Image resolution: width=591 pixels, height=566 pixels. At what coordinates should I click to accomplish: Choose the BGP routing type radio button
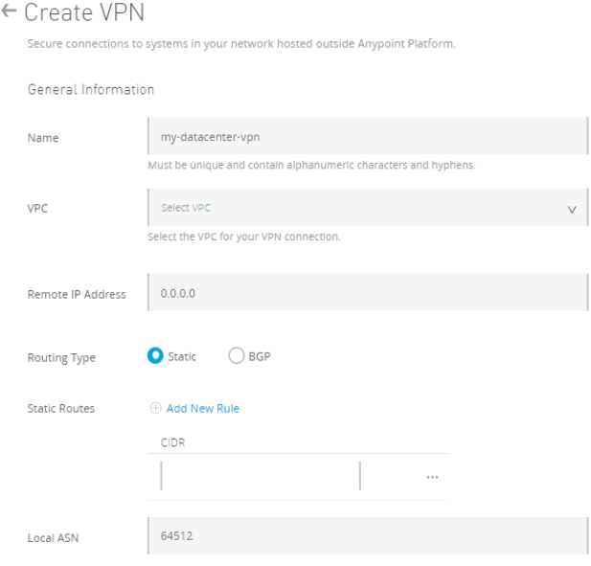(237, 356)
